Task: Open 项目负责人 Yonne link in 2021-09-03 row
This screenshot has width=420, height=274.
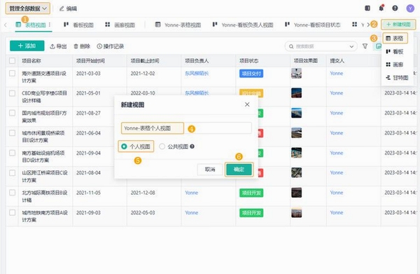Action: click(x=192, y=212)
